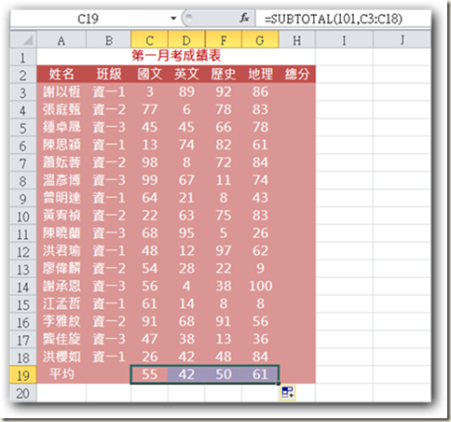Image resolution: width=451 pixels, height=422 pixels.
Task: Click the 歷史 header cell
Action: [x=224, y=74]
